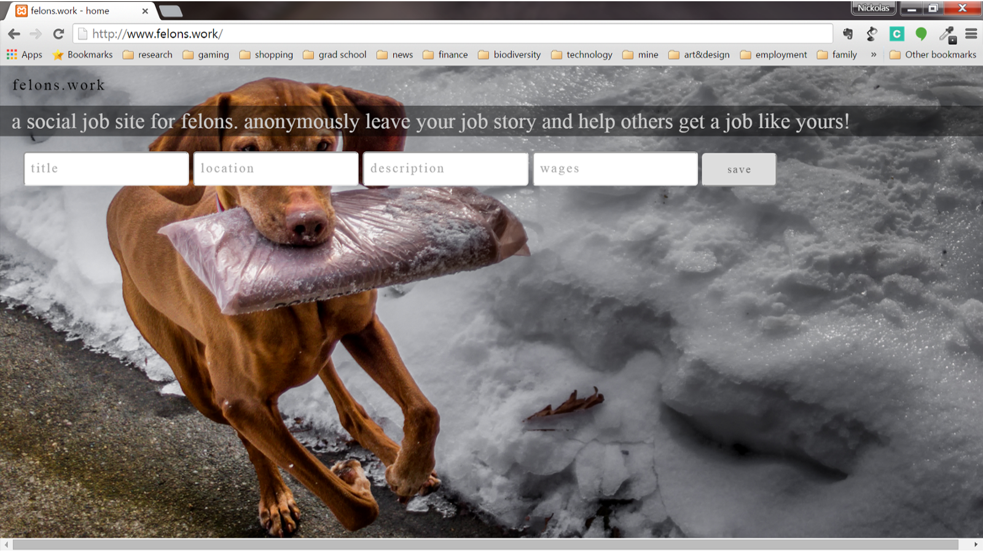Viewport: 983px width, 551px height.
Task: Open the starred Bookmarks item
Action: [x=83, y=55]
